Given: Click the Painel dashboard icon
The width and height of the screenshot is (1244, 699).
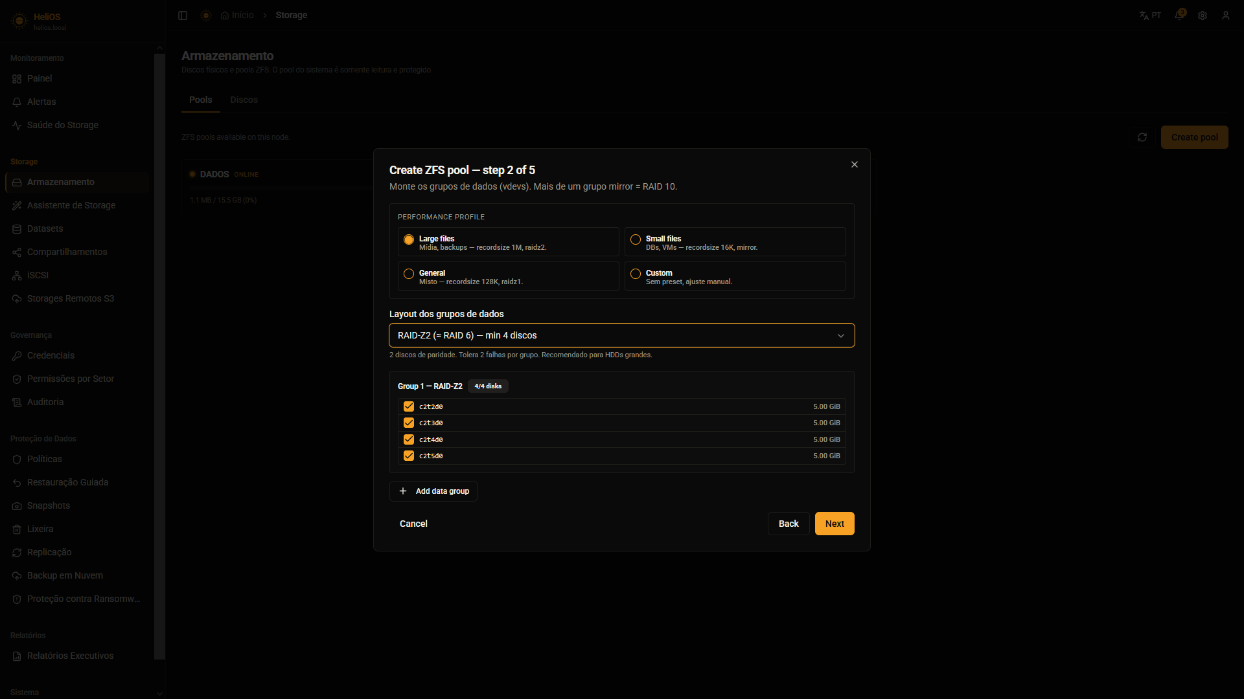Looking at the screenshot, I should point(17,79).
